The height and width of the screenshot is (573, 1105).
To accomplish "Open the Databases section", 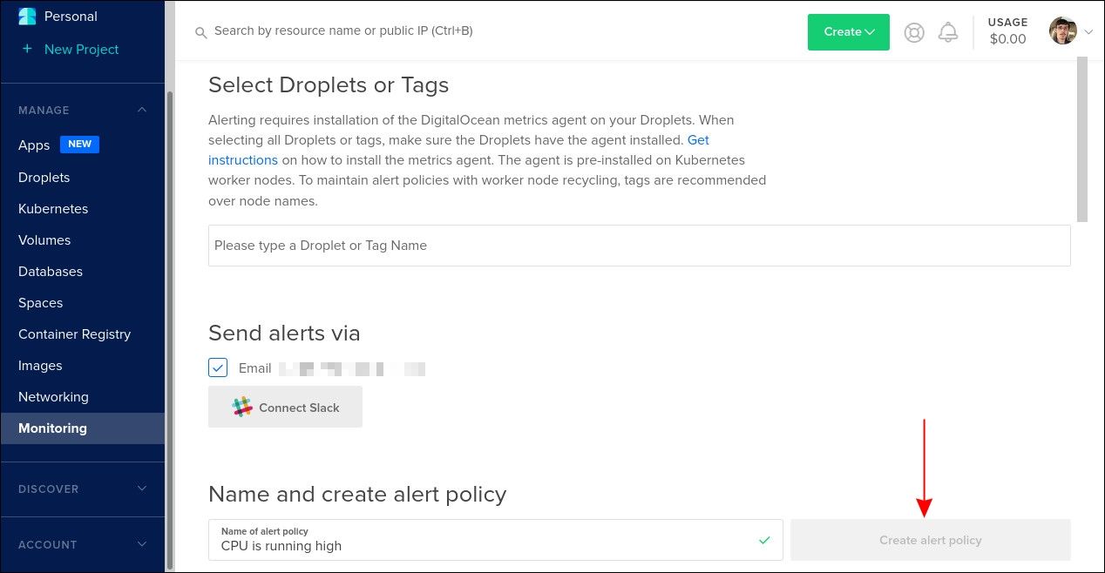I will [x=50, y=271].
